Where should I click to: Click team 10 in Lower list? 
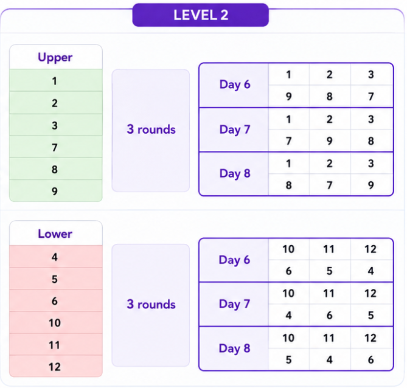coord(56,322)
